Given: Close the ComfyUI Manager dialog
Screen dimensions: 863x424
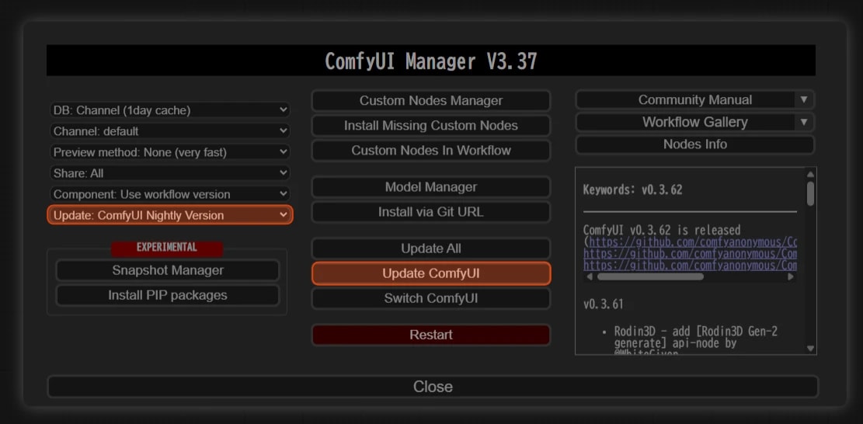Looking at the screenshot, I should [x=433, y=387].
